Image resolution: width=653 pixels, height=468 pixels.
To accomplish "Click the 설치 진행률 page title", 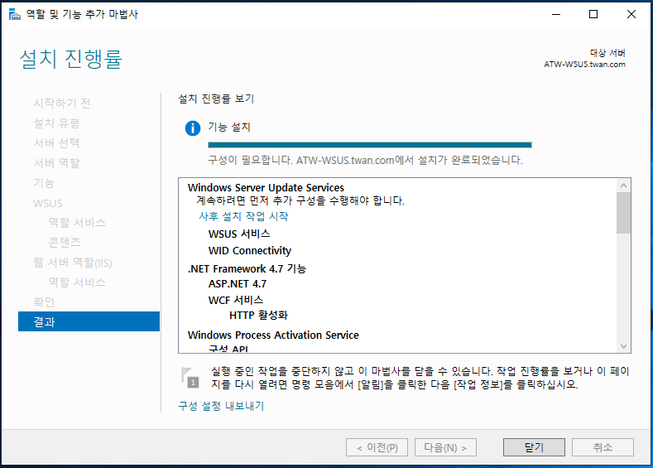I will point(71,59).
